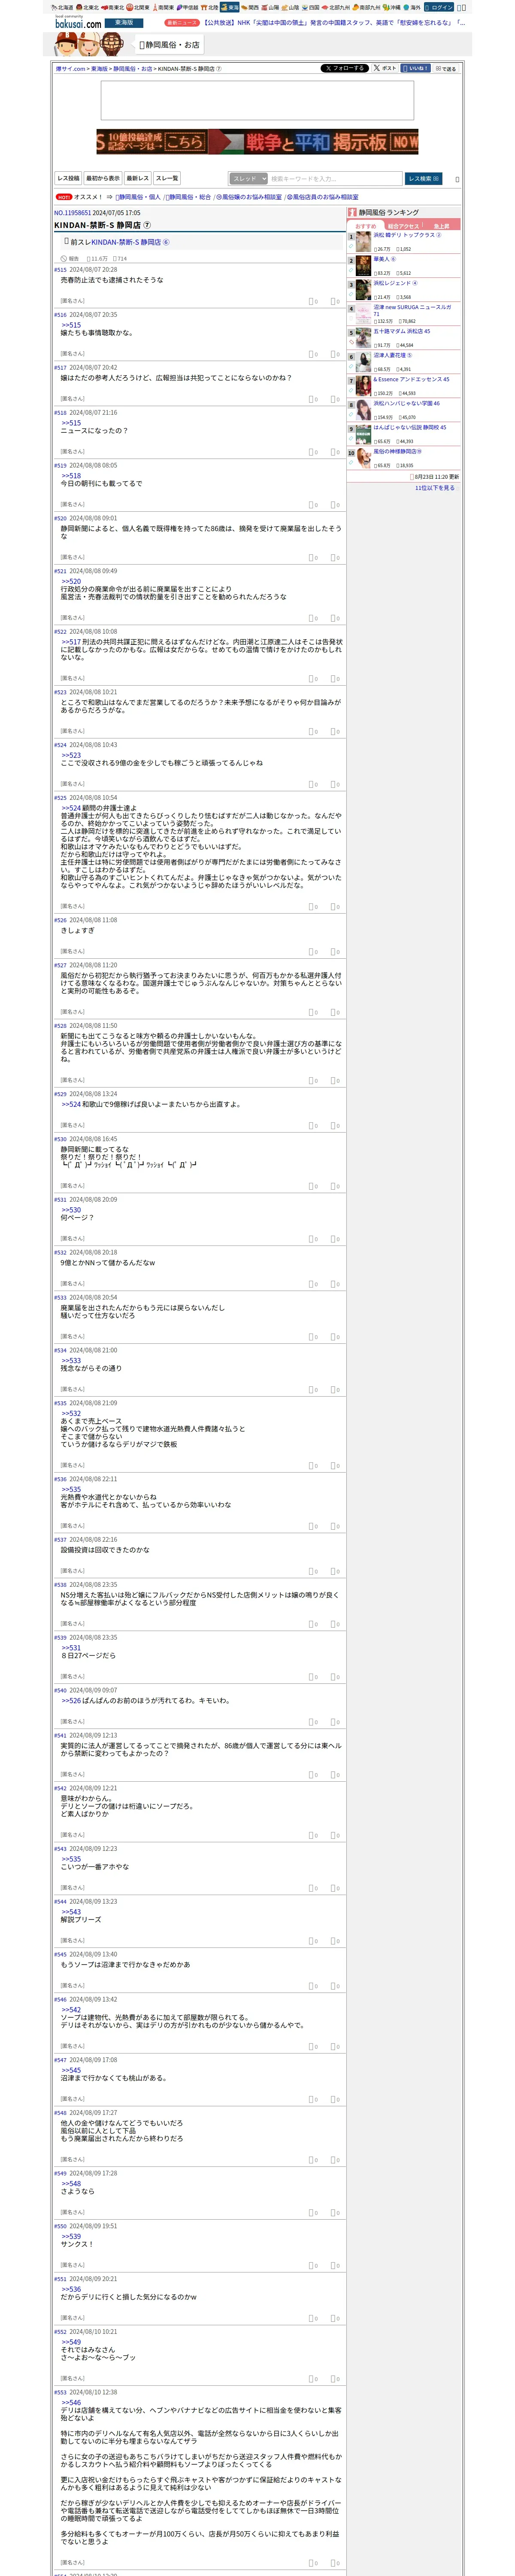Open the >>535 anchor in post #536
The image size is (515, 2576).
pos(71,1489)
